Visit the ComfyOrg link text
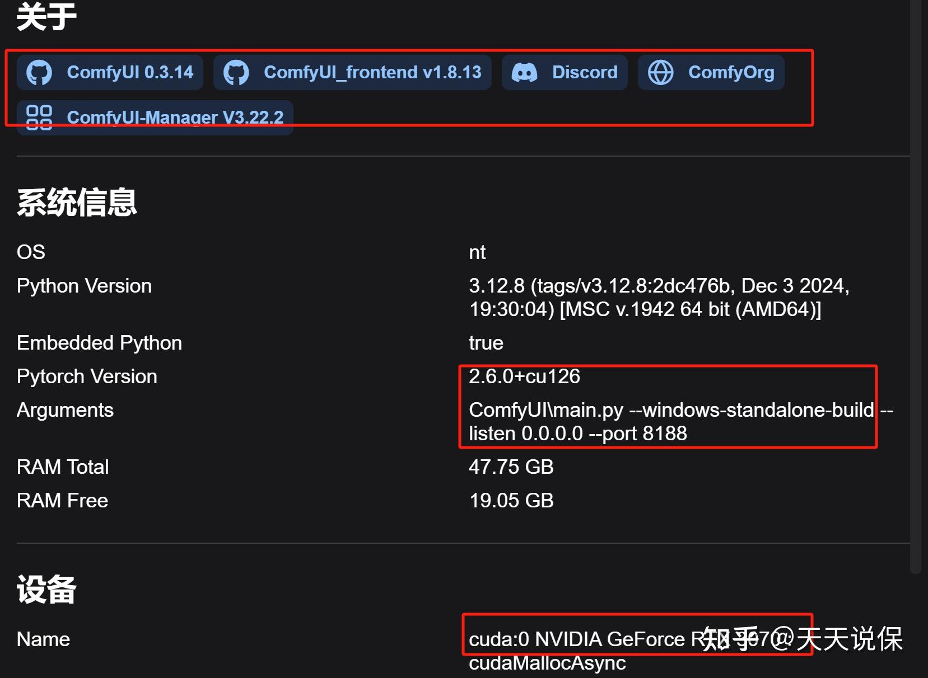Image resolution: width=928 pixels, height=678 pixels. point(731,73)
